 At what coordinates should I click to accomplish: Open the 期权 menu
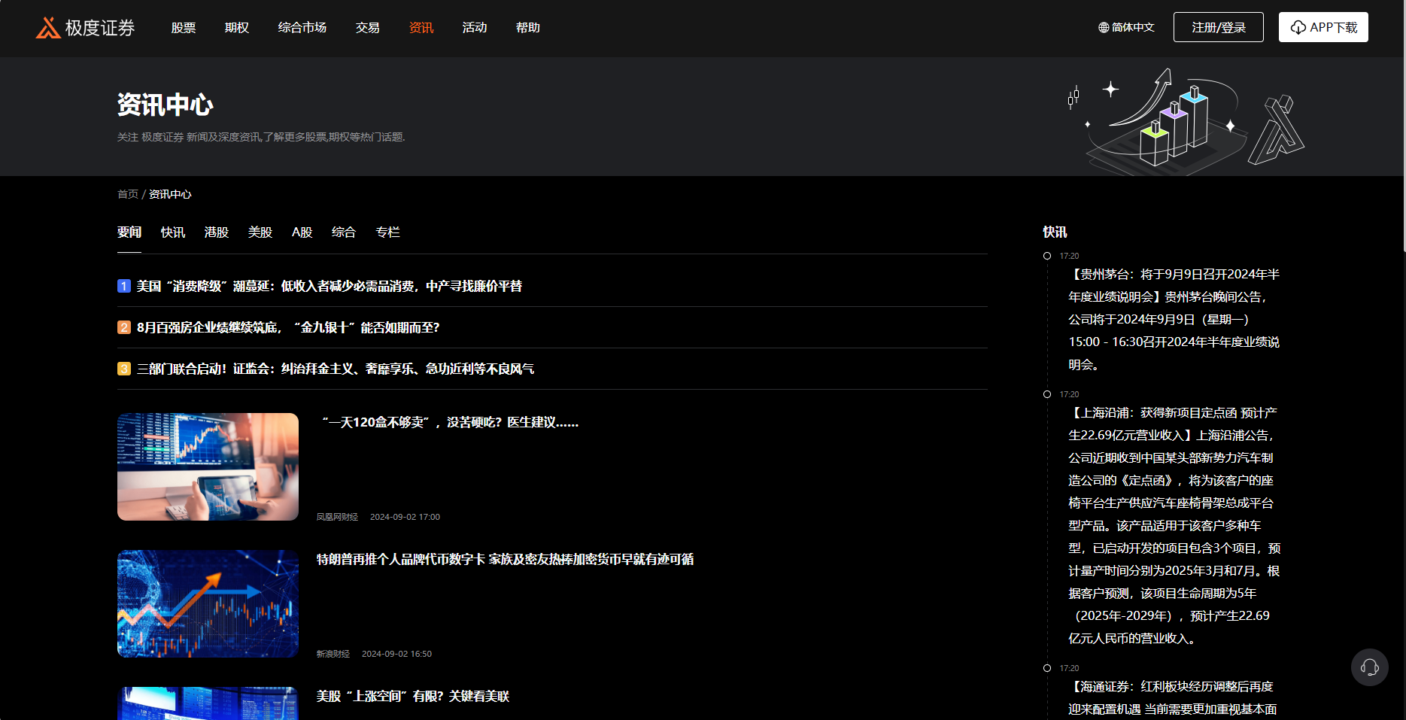tap(235, 27)
